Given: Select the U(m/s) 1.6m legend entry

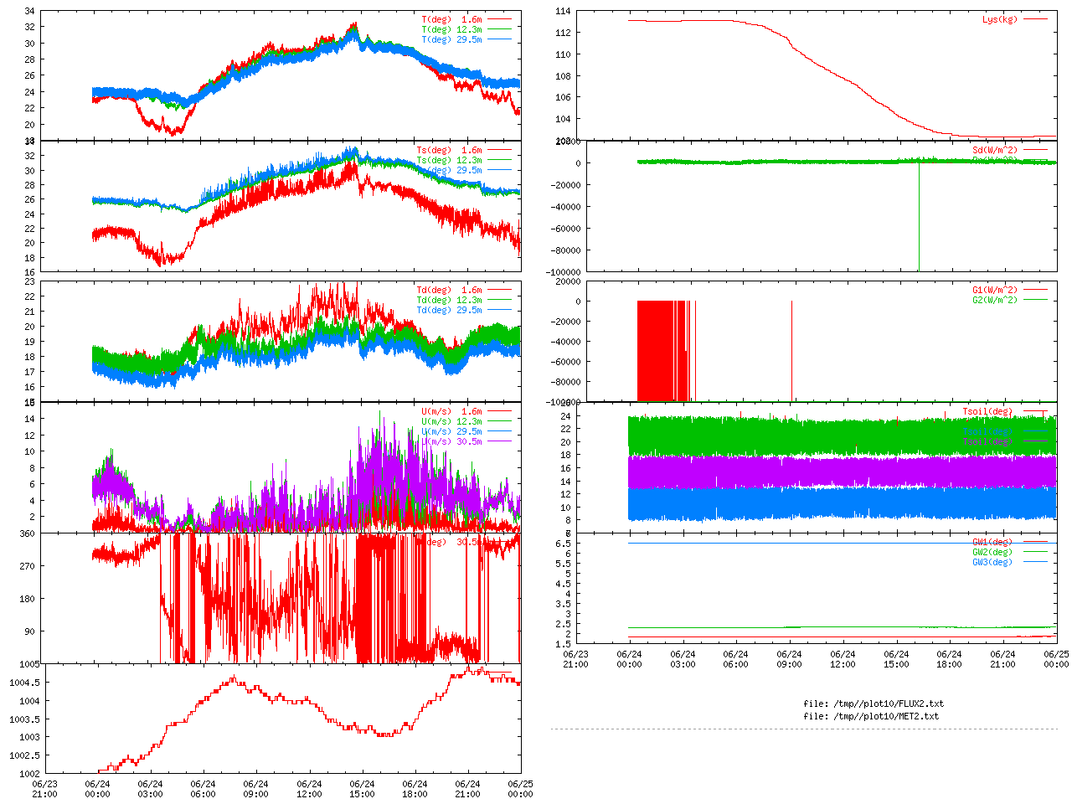Looking at the screenshot, I should tap(451, 411).
